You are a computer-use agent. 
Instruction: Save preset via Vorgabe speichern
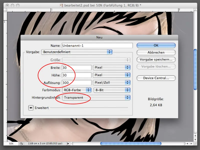tap(156, 59)
